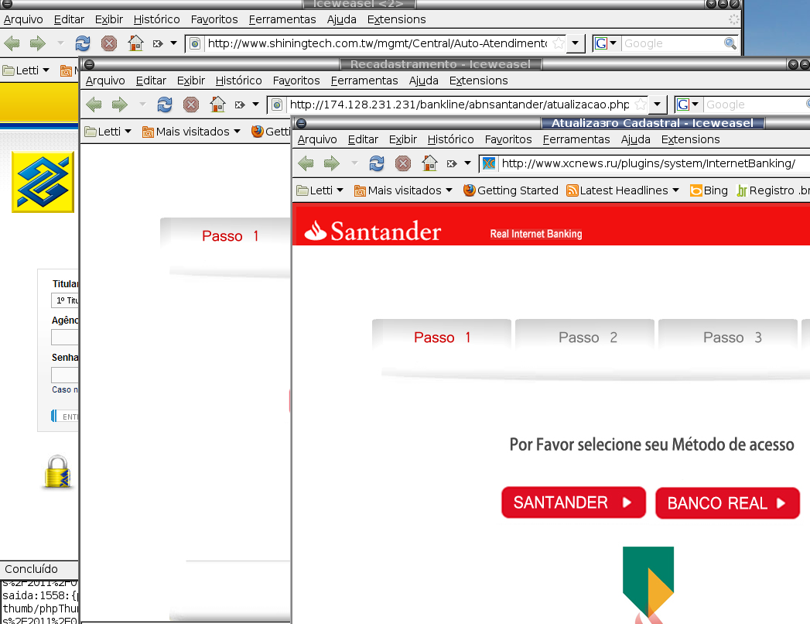This screenshot has width=810, height=624.
Task: Stop loading in Recadastramento window
Action: (191, 105)
